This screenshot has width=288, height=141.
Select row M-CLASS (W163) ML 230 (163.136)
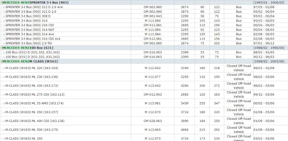tap(144, 77)
